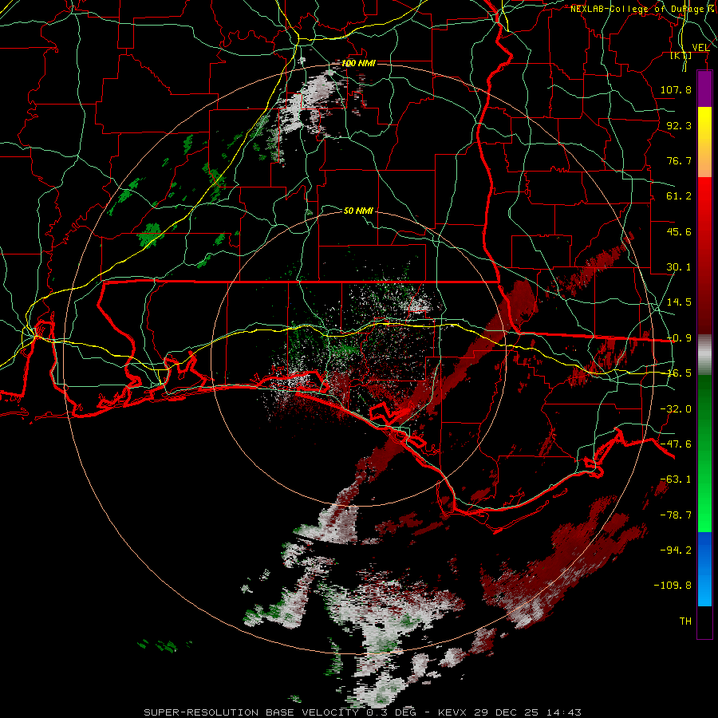Click the -109.8 scale value
Screen dimensions: 718x718
(673, 586)
